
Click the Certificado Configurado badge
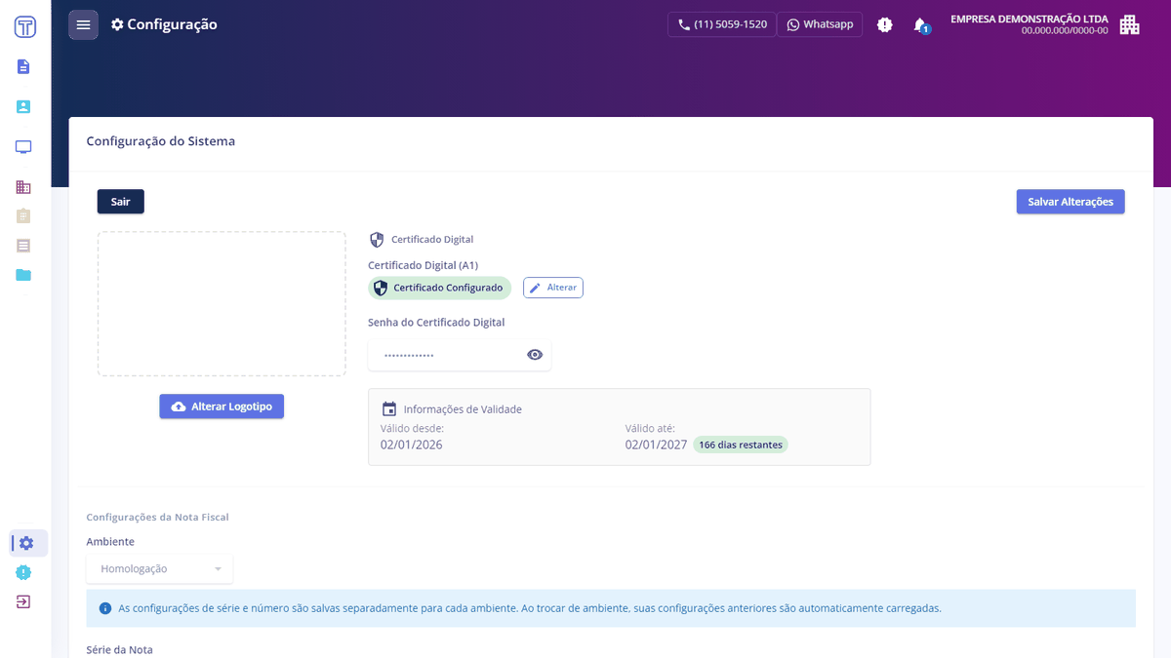click(439, 288)
